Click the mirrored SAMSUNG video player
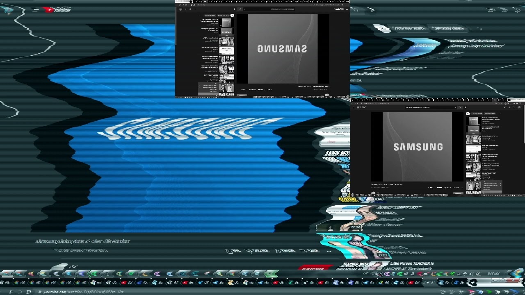 [x=283, y=48]
